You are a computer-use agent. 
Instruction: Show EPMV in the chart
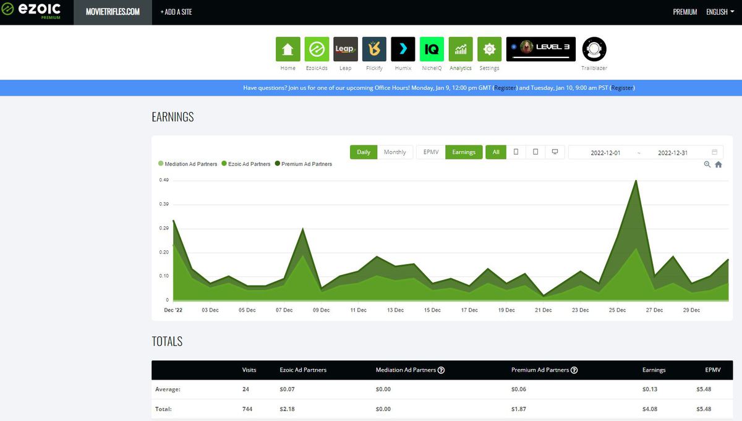tap(431, 152)
